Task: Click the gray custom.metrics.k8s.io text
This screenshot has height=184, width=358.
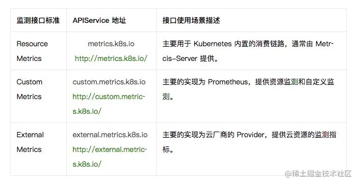Action: click(109, 82)
